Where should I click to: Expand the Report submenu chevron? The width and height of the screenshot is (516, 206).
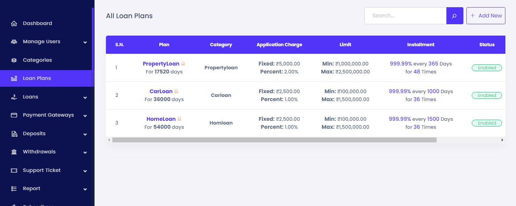[x=85, y=189]
